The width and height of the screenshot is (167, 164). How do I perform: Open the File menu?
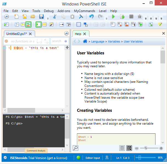(6, 11)
